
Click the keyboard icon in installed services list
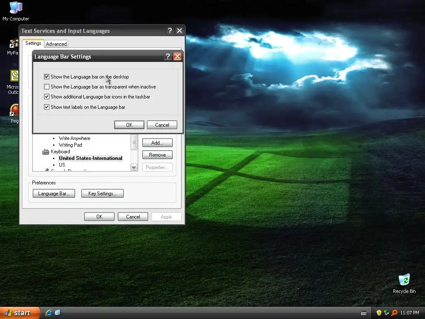pos(46,152)
